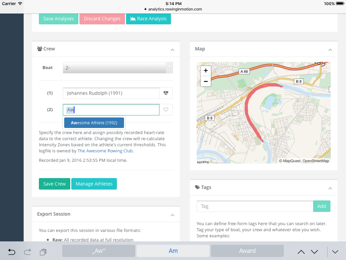Jump to next form field arrow
This screenshot has width=346, height=260.
coord(314,252)
